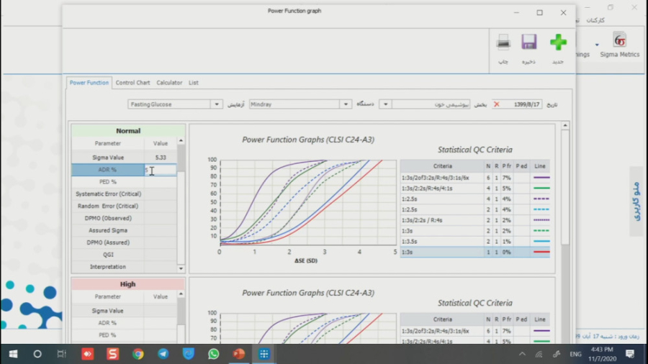Switch to Power Function tab
This screenshot has width=648, height=364.
tap(89, 83)
